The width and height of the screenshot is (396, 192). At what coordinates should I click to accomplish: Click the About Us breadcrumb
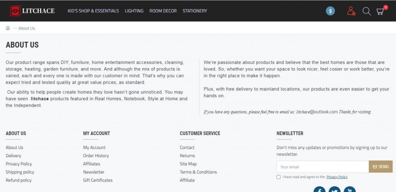27,28
